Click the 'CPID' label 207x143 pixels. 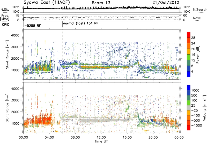6,25
